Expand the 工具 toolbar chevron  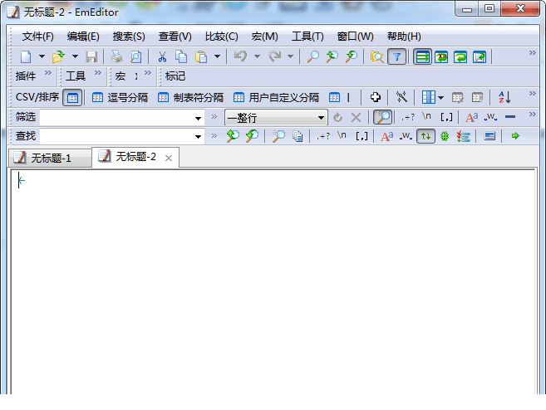click(98, 73)
